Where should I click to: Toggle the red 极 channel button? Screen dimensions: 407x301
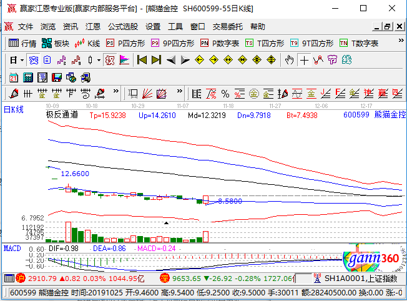(110, 60)
